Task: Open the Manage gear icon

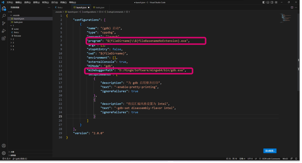Action: click(4, 153)
